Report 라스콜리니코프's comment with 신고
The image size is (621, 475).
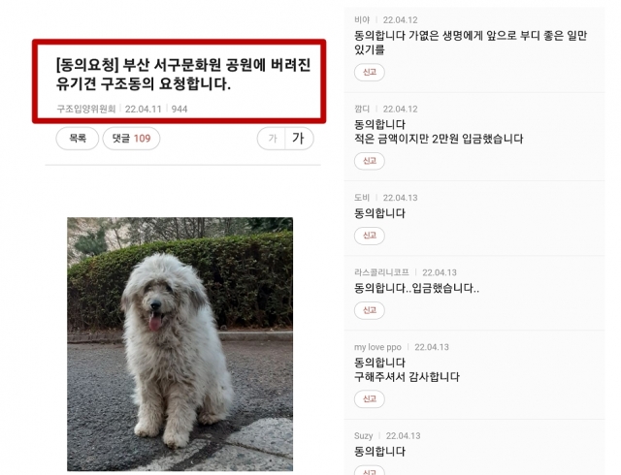pyautogui.click(x=369, y=310)
